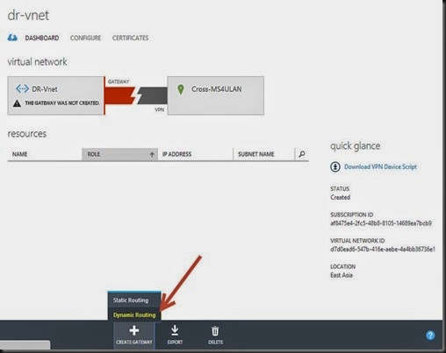Click the Role column sort arrow

point(152,154)
